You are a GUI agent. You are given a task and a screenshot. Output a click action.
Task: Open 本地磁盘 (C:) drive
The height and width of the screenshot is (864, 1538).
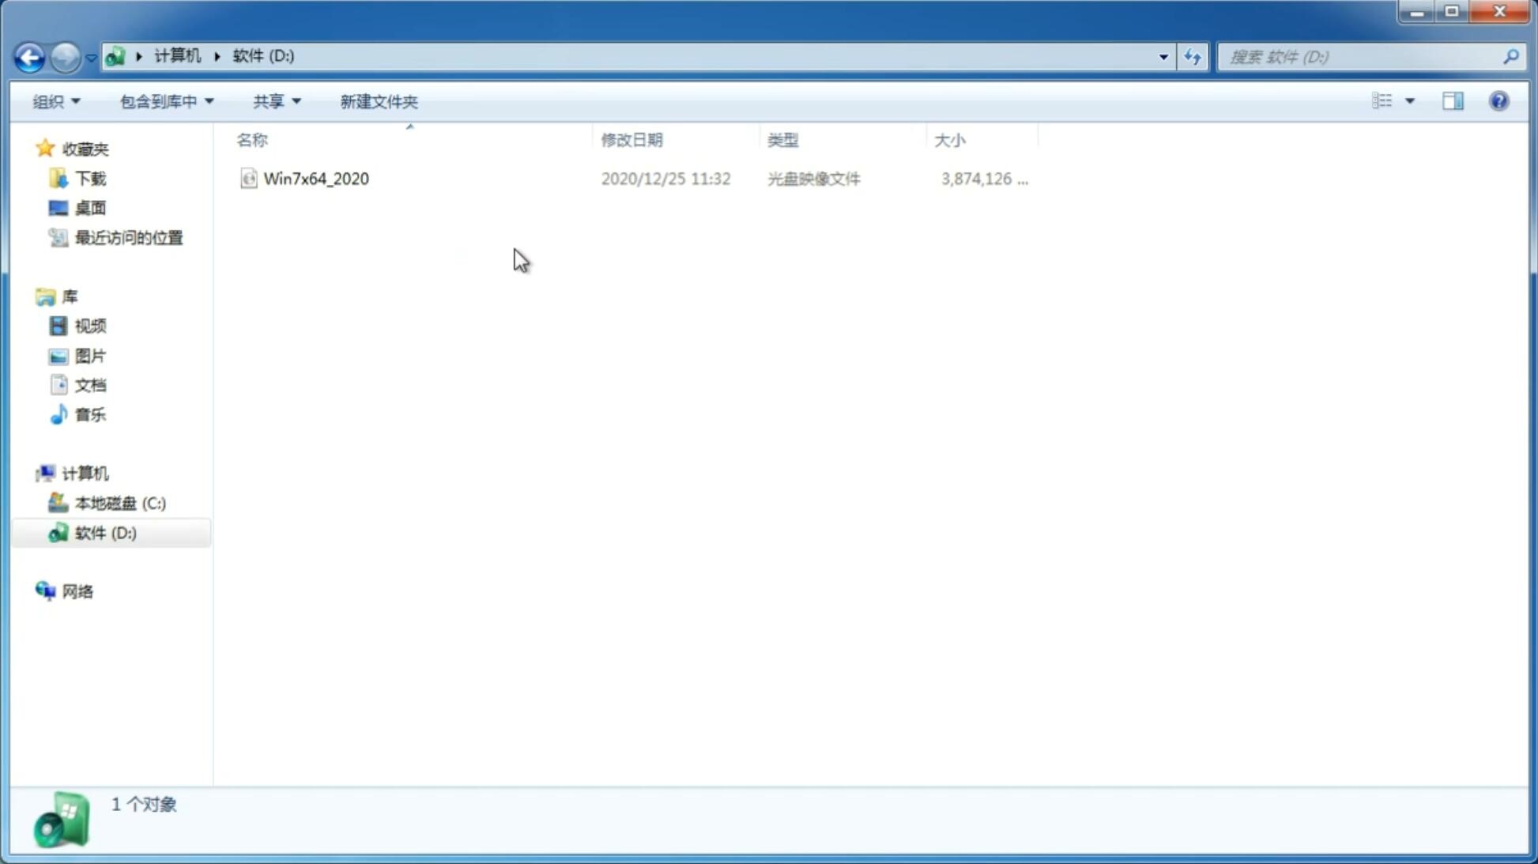point(119,503)
